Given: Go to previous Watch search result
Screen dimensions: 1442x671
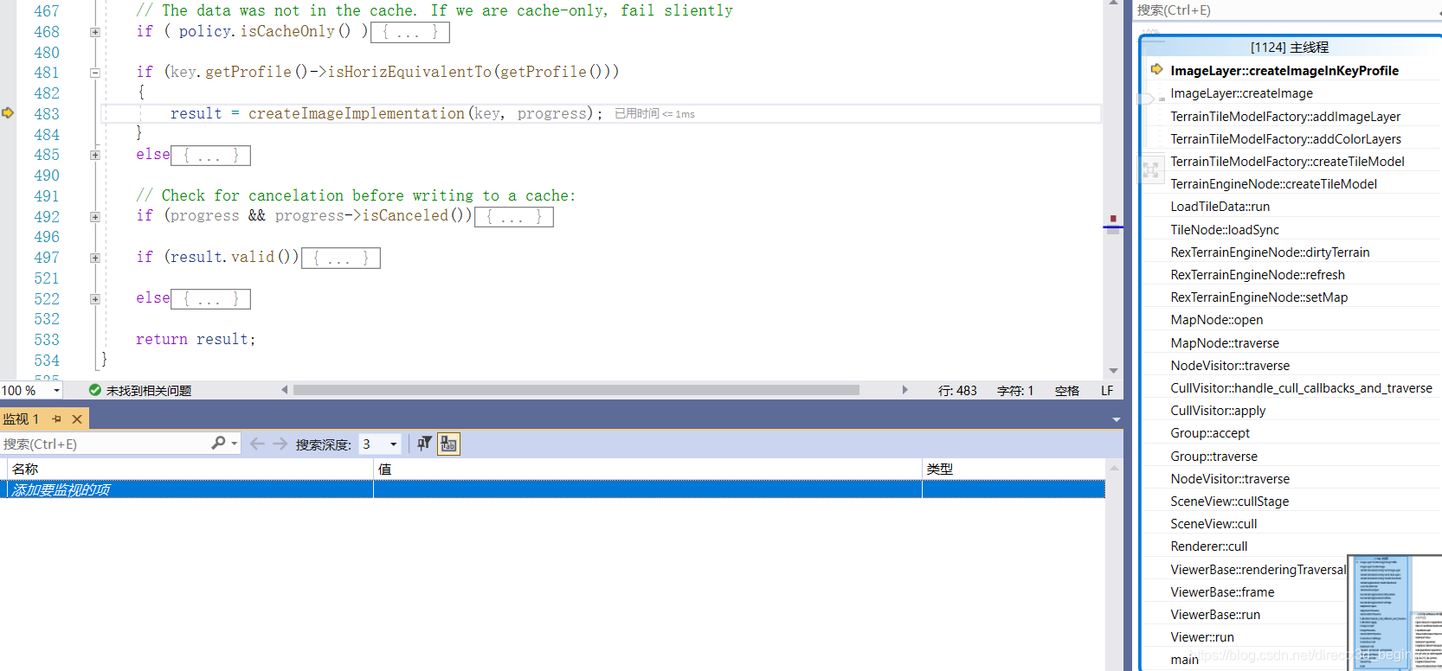Looking at the screenshot, I should point(257,444).
